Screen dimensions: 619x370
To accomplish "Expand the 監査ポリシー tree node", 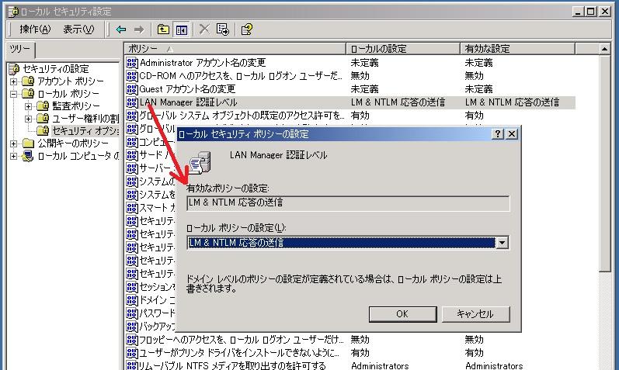I will (x=28, y=106).
